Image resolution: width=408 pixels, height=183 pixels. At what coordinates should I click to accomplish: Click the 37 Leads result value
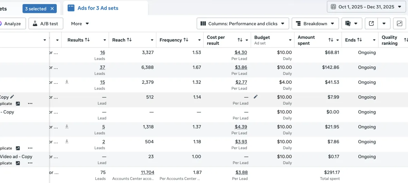102,67
